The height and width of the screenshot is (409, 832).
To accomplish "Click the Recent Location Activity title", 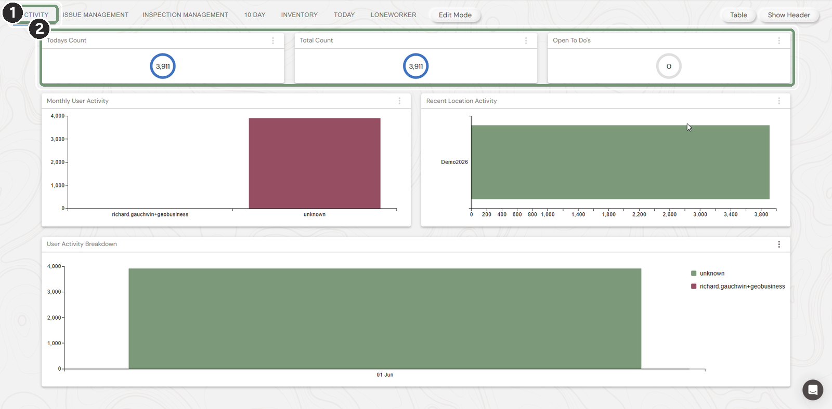I will tap(462, 101).
